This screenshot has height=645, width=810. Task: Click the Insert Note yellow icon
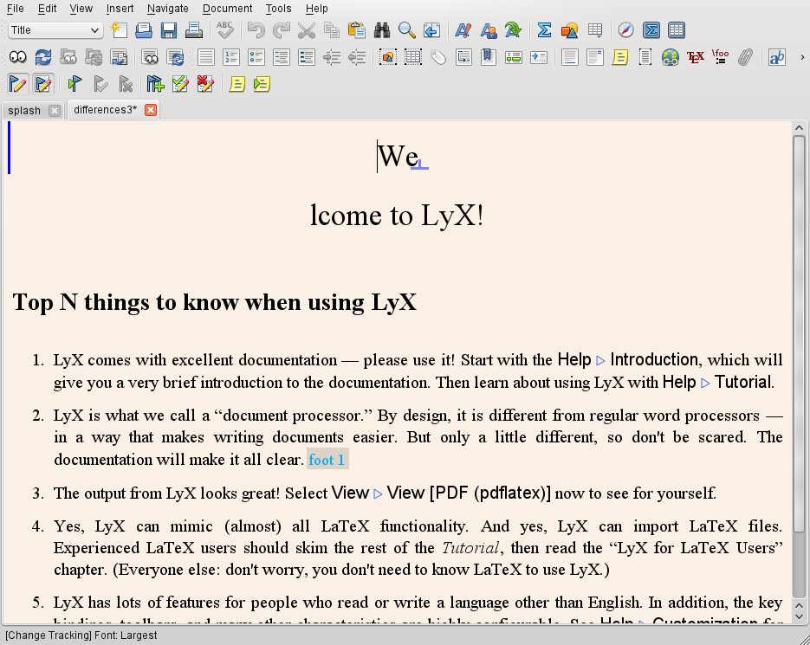[619, 57]
